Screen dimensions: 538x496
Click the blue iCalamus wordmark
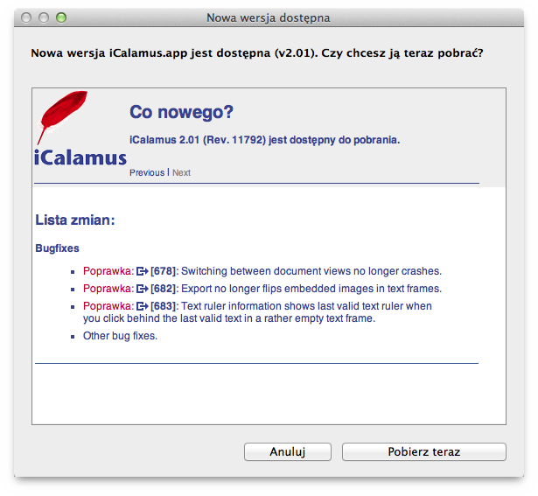(x=80, y=158)
